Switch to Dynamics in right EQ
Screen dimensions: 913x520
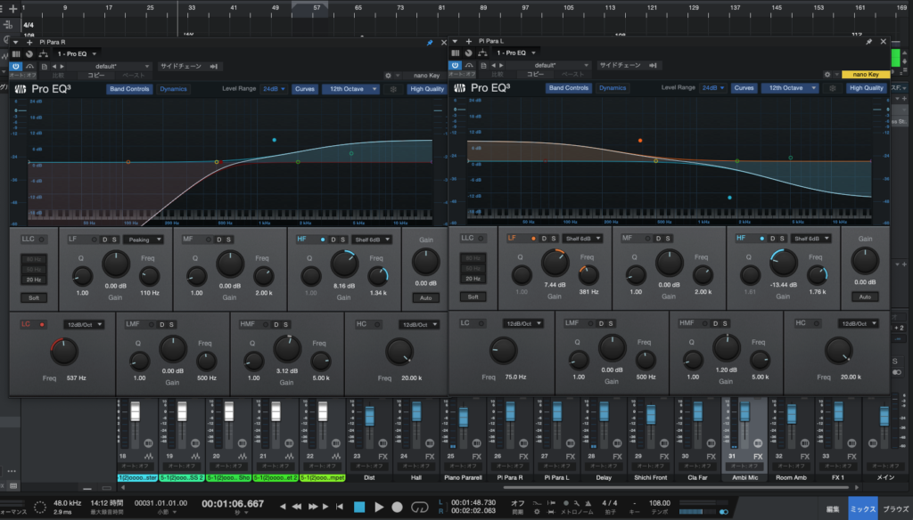pyautogui.click(x=612, y=88)
